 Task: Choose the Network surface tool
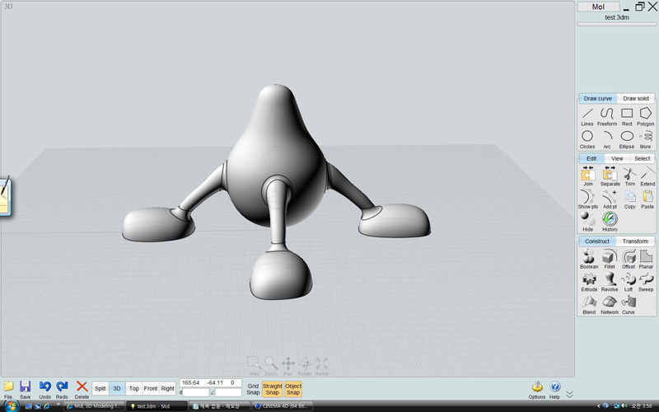(x=610, y=305)
